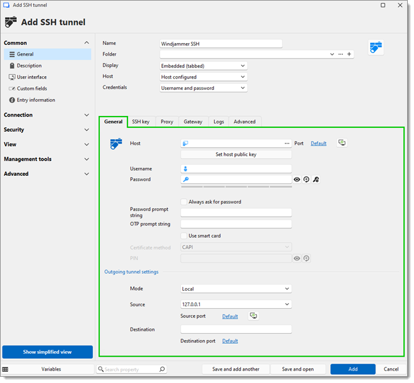Expand the Security section in sidebar
This screenshot has width=414, height=383.
pos(47,130)
